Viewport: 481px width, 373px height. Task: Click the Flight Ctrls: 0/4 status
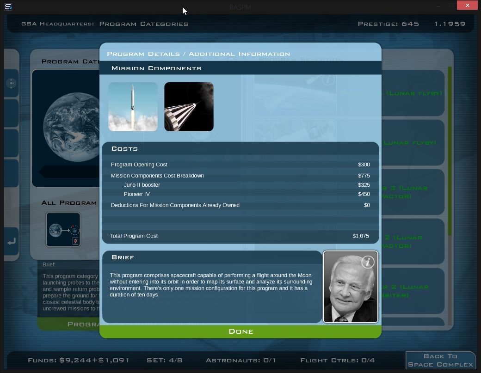pyautogui.click(x=338, y=360)
